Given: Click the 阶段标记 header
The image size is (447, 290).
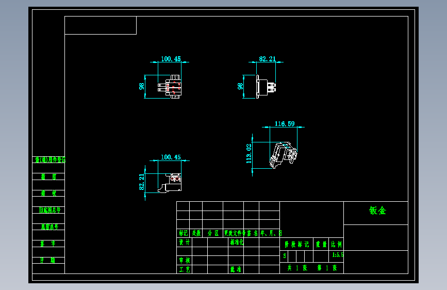Looking at the screenshot, I should pyautogui.click(x=296, y=244).
